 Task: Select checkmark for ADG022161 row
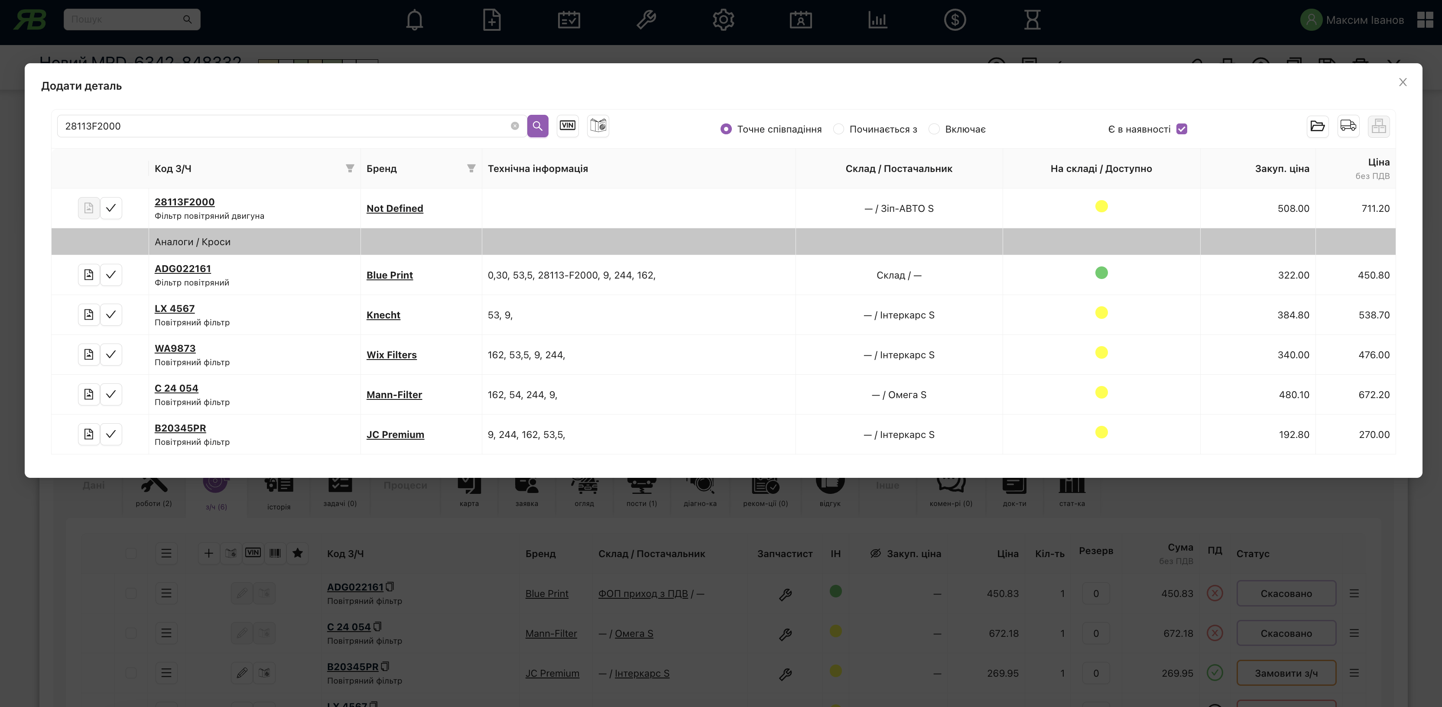[x=111, y=275]
